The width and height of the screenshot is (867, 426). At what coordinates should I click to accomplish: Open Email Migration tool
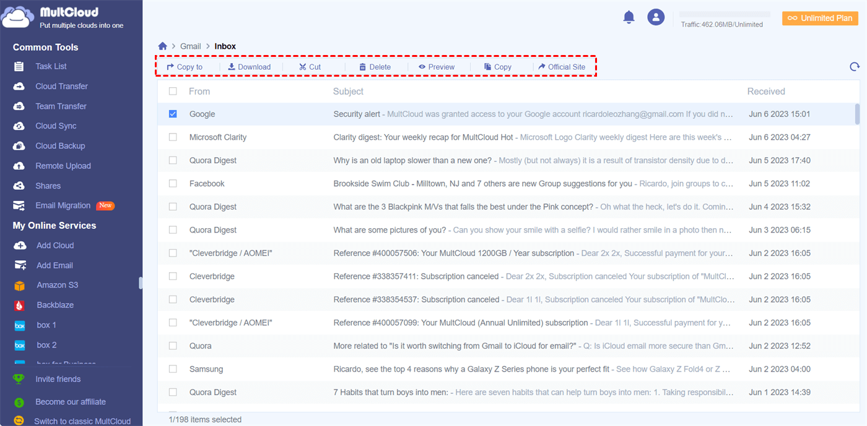(63, 205)
